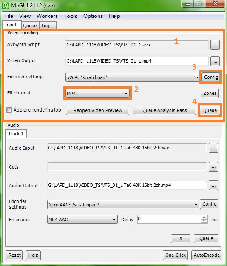Open the Tools menu

pyautogui.click(x=71, y=16)
